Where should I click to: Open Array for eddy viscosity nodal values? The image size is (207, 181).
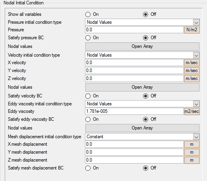142,128
